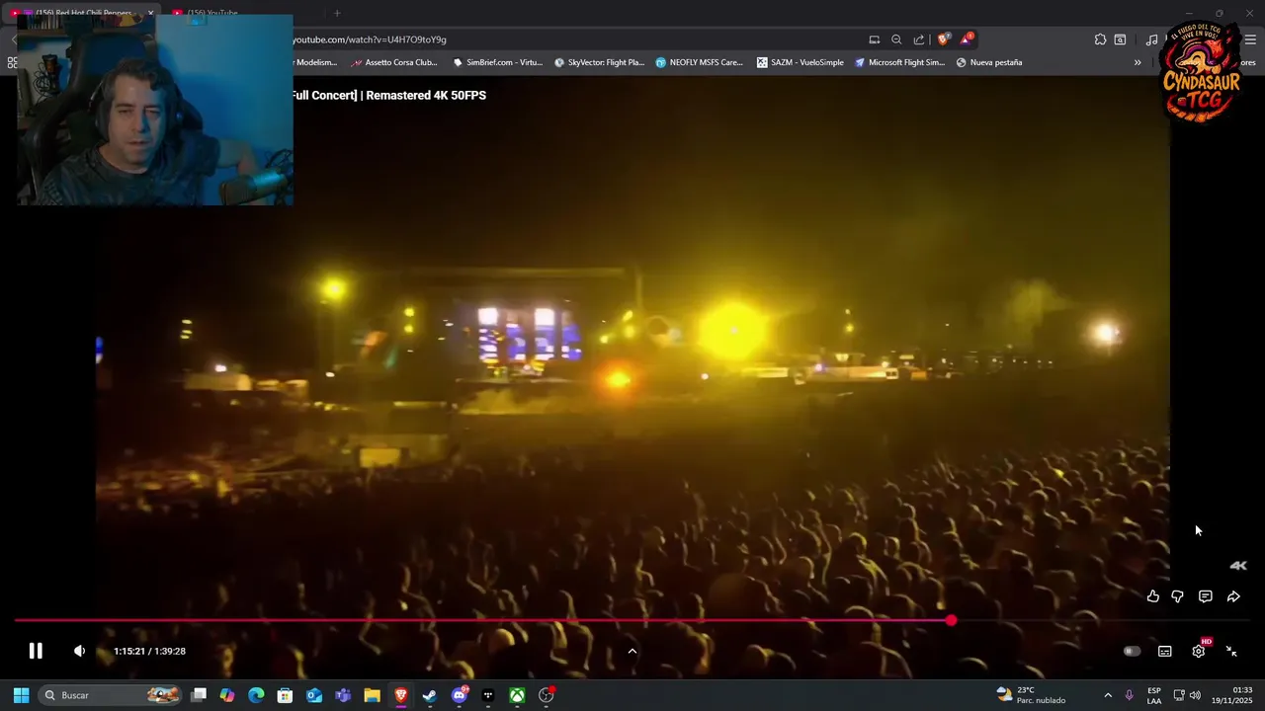The width and height of the screenshot is (1265, 711).
Task: Switch to the second YouTube tab
Action: 240,13
